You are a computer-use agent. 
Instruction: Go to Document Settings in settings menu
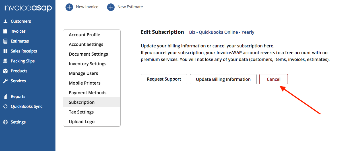tap(88, 54)
